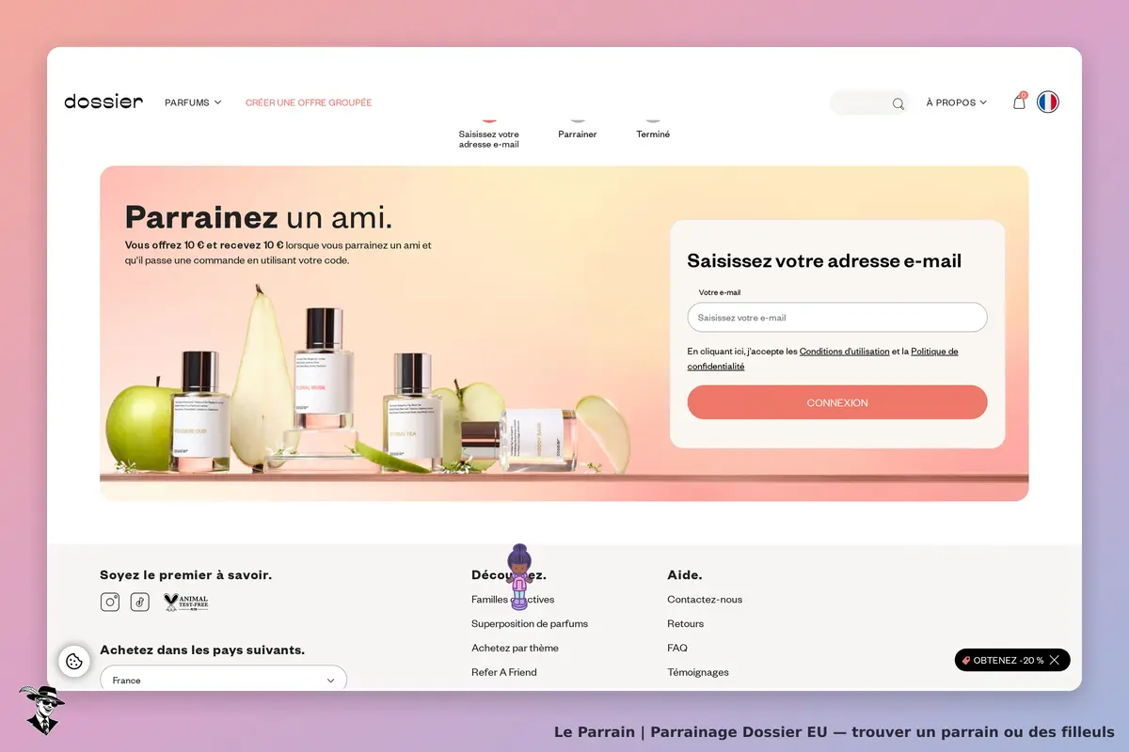
Task: Open Superposition de parfums link
Action: 530,624
